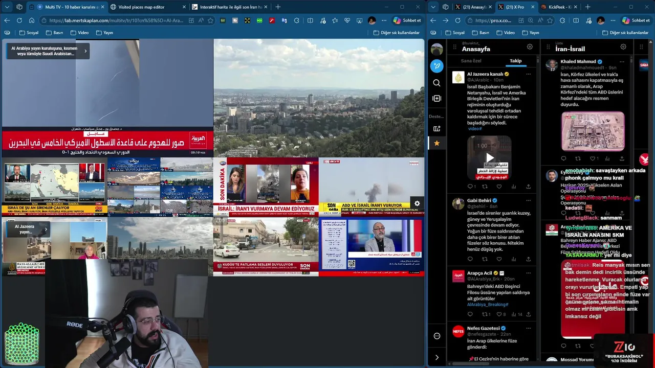Viewport: 655px width, 368px height.
Task: Share the Al Jazeera kanalı post
Action: click(528, 186)
